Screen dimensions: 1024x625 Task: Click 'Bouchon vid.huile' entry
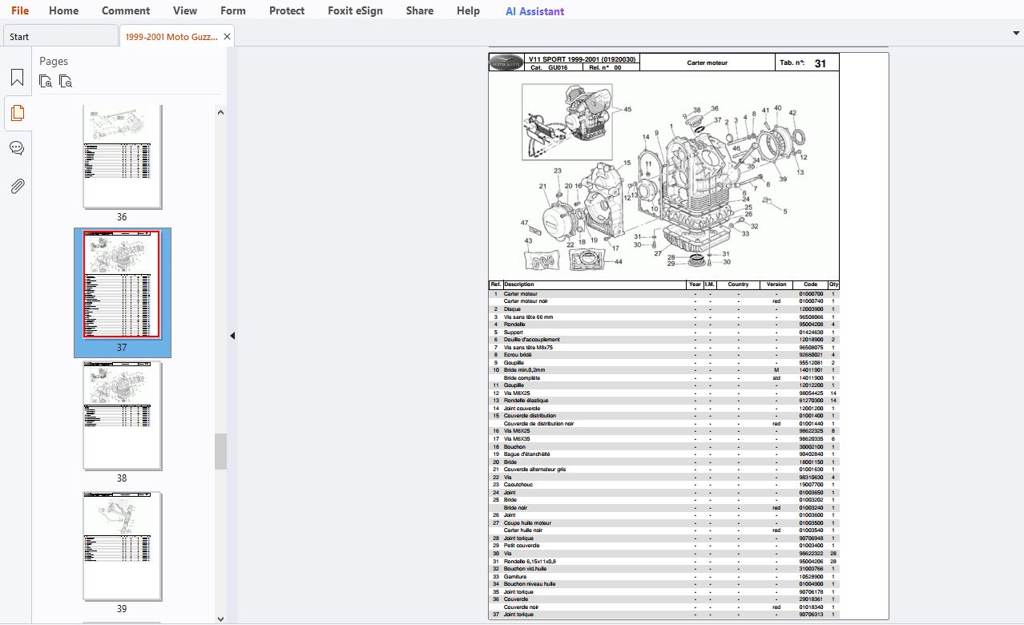[525, 569]
